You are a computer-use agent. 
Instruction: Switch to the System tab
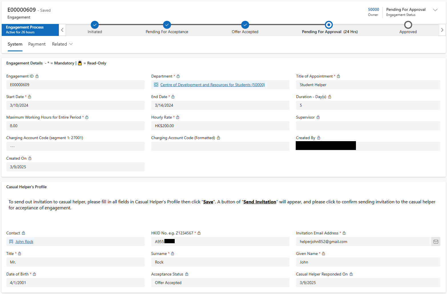(15, 44)
